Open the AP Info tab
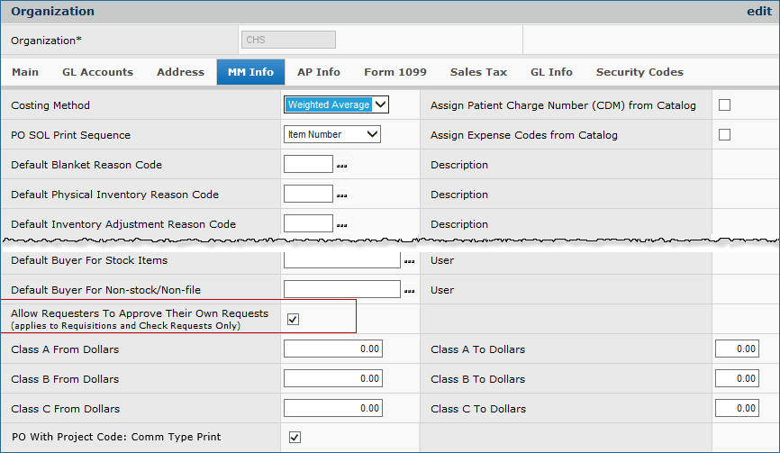The height and width of the screenshot is (453, 780). [319, 72]
